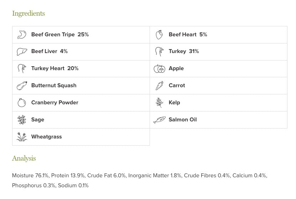This screenshot has width=296, height=199.
Task: Click the Moisture 76.1% analysis text line
Action: click(x=139, y=176)
